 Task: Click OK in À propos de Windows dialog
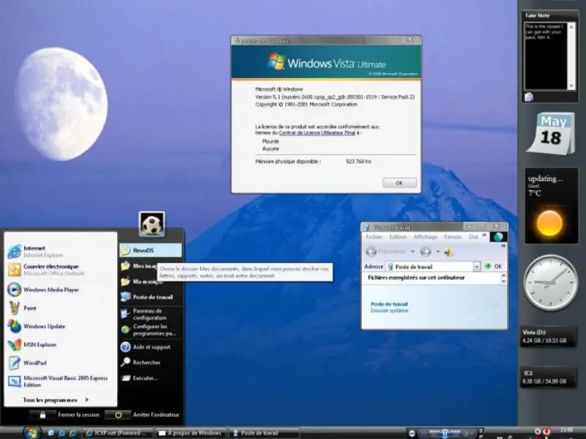click(x=399, y=183)
